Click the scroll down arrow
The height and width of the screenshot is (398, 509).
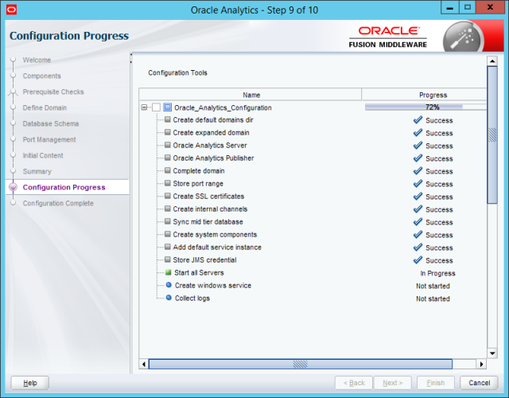pyautogui.click(x=492, y=353)
